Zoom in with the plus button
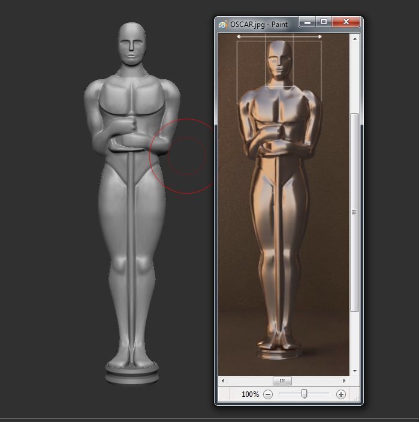The height and width of the screenshot is (422, 419). click(x=341, y=394)
